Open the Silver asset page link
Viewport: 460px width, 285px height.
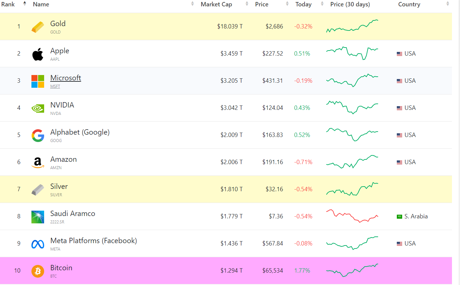point(59,187)
